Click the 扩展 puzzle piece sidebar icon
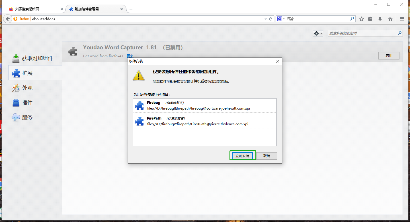Screen dimensions: 410x222 click(x=16, y=73)
